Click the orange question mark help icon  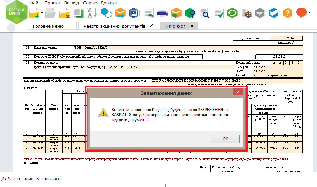pos(288,13)
